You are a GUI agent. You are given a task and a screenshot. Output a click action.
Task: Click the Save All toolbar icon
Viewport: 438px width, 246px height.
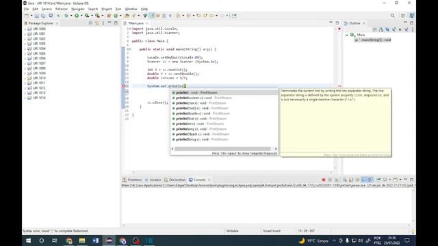pyautogui.click(x=43, y=16)
